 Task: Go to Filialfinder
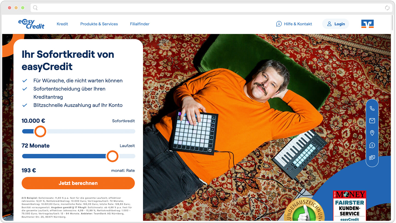[x=140, y=24]
